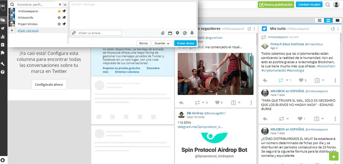Toggle favorite star for Project Milkbox profile

pos(59,24)
